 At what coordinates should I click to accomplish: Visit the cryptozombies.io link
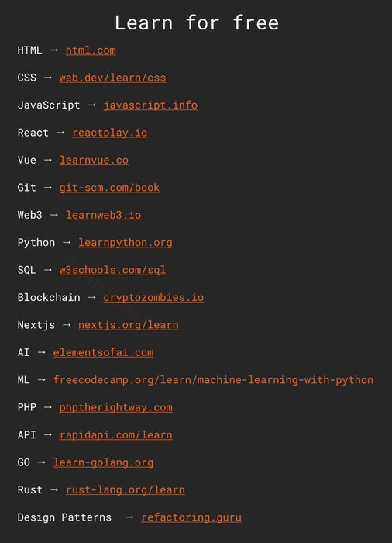153,297
